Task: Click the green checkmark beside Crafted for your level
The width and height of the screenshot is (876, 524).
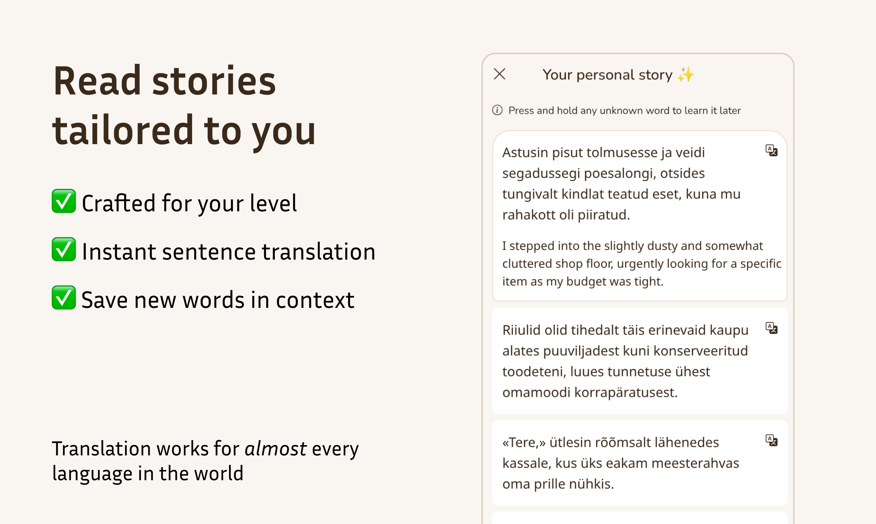Action: [x=63, y=201]
